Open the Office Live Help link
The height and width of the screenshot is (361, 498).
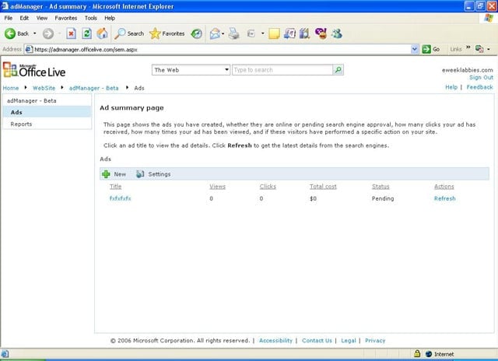click(451, 87)
